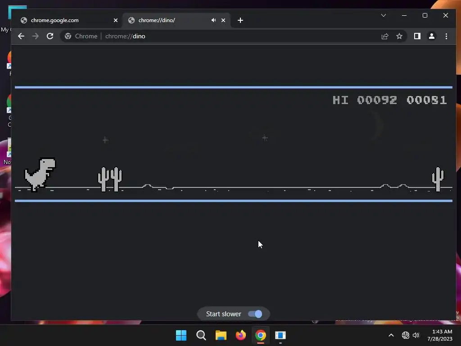Viewport: 461px width, 346px height.
Task: Launch Firefox from the taskbar
Action: (x=241, y=335)
